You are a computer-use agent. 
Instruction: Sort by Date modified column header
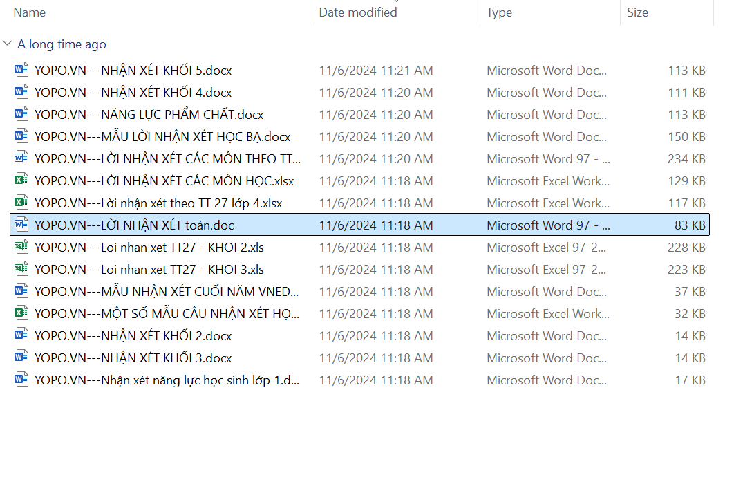click(x=358, y=12)
